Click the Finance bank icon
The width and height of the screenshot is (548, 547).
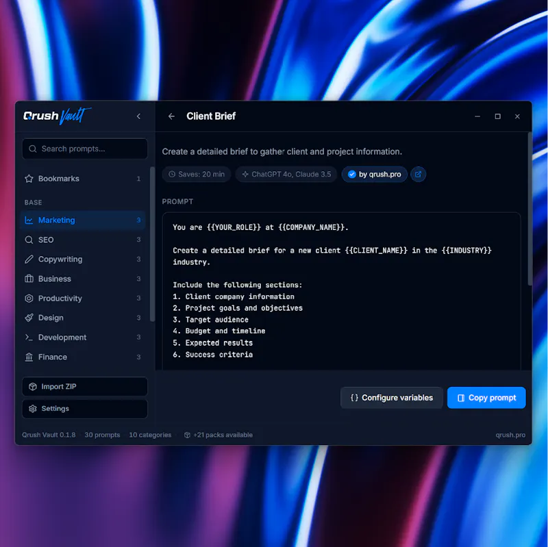pos(29,357)
